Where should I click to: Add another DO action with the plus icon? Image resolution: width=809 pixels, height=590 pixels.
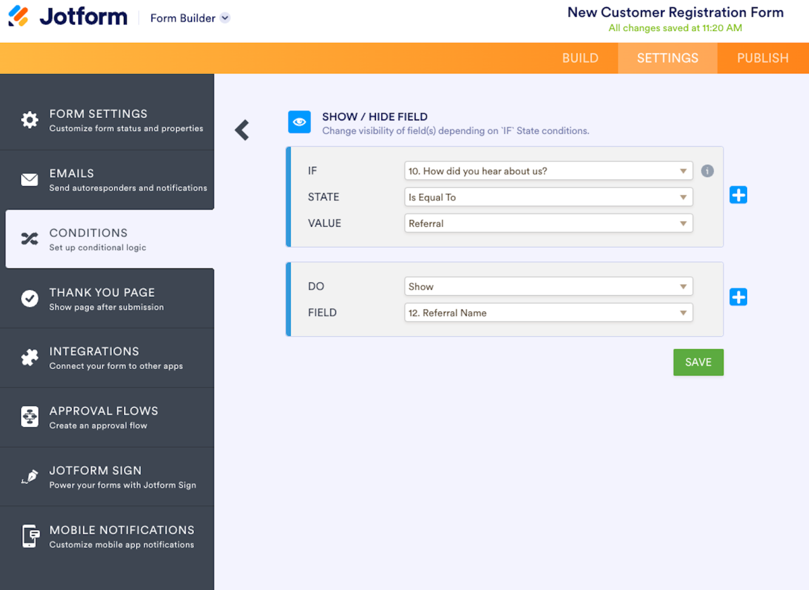pos(738,297)
